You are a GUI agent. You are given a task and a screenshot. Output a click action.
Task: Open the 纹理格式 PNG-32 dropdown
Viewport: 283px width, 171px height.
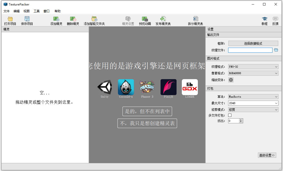[253, 67]
